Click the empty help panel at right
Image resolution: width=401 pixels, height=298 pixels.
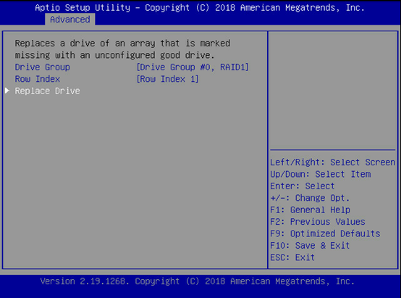click(x=332, y=90)
